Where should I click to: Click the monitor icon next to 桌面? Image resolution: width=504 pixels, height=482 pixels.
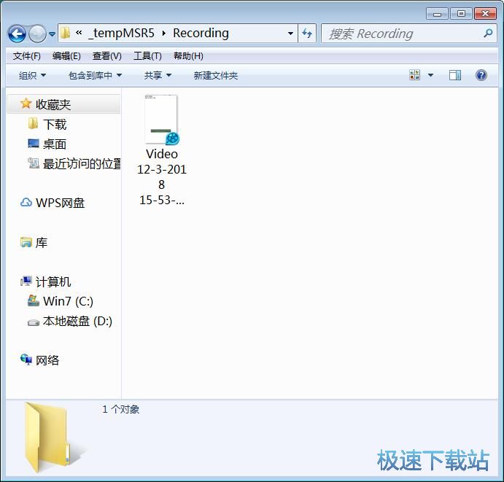pyautogui.click(x=33, y=144)
